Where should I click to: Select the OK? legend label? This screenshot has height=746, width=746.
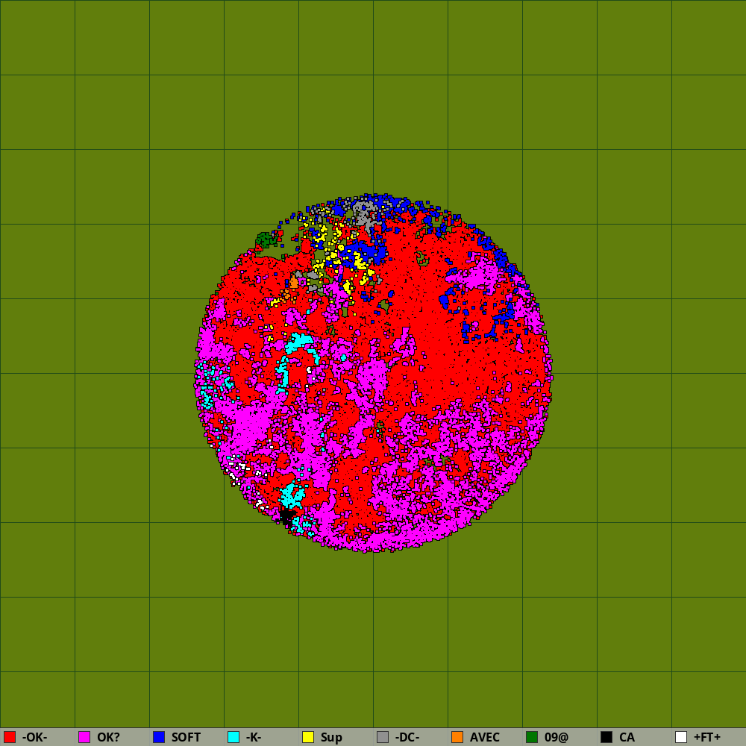(108, 738)
